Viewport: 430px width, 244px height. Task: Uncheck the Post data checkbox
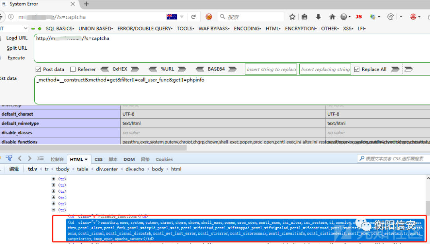click(x=38, y=69)
